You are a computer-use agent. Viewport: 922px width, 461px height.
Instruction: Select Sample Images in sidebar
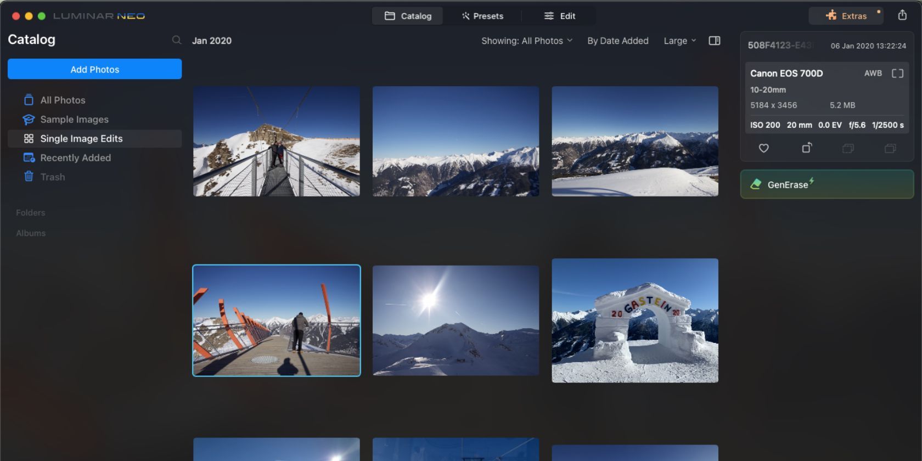(74, 119)
